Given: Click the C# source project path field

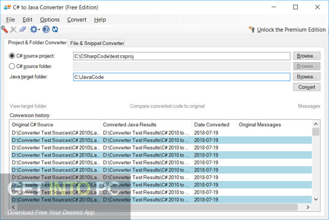Looking at the screenshot, I should pyautogui.click(x=182, y=56).
